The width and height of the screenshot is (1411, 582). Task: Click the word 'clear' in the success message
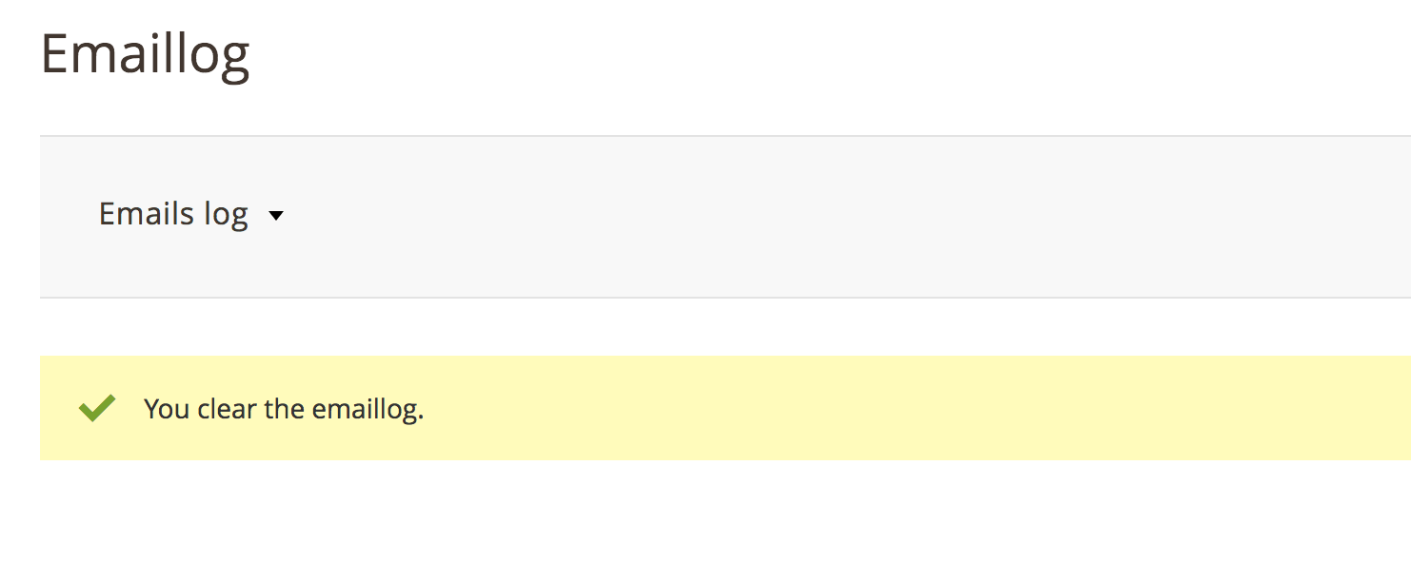tap(227, 409)
